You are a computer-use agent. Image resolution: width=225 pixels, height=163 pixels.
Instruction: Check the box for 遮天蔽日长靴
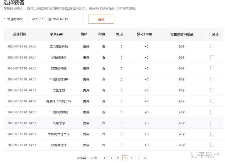point(212,46)
